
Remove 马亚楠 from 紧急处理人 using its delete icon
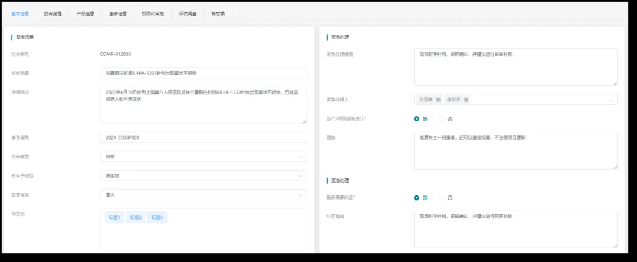coord(438,100)
